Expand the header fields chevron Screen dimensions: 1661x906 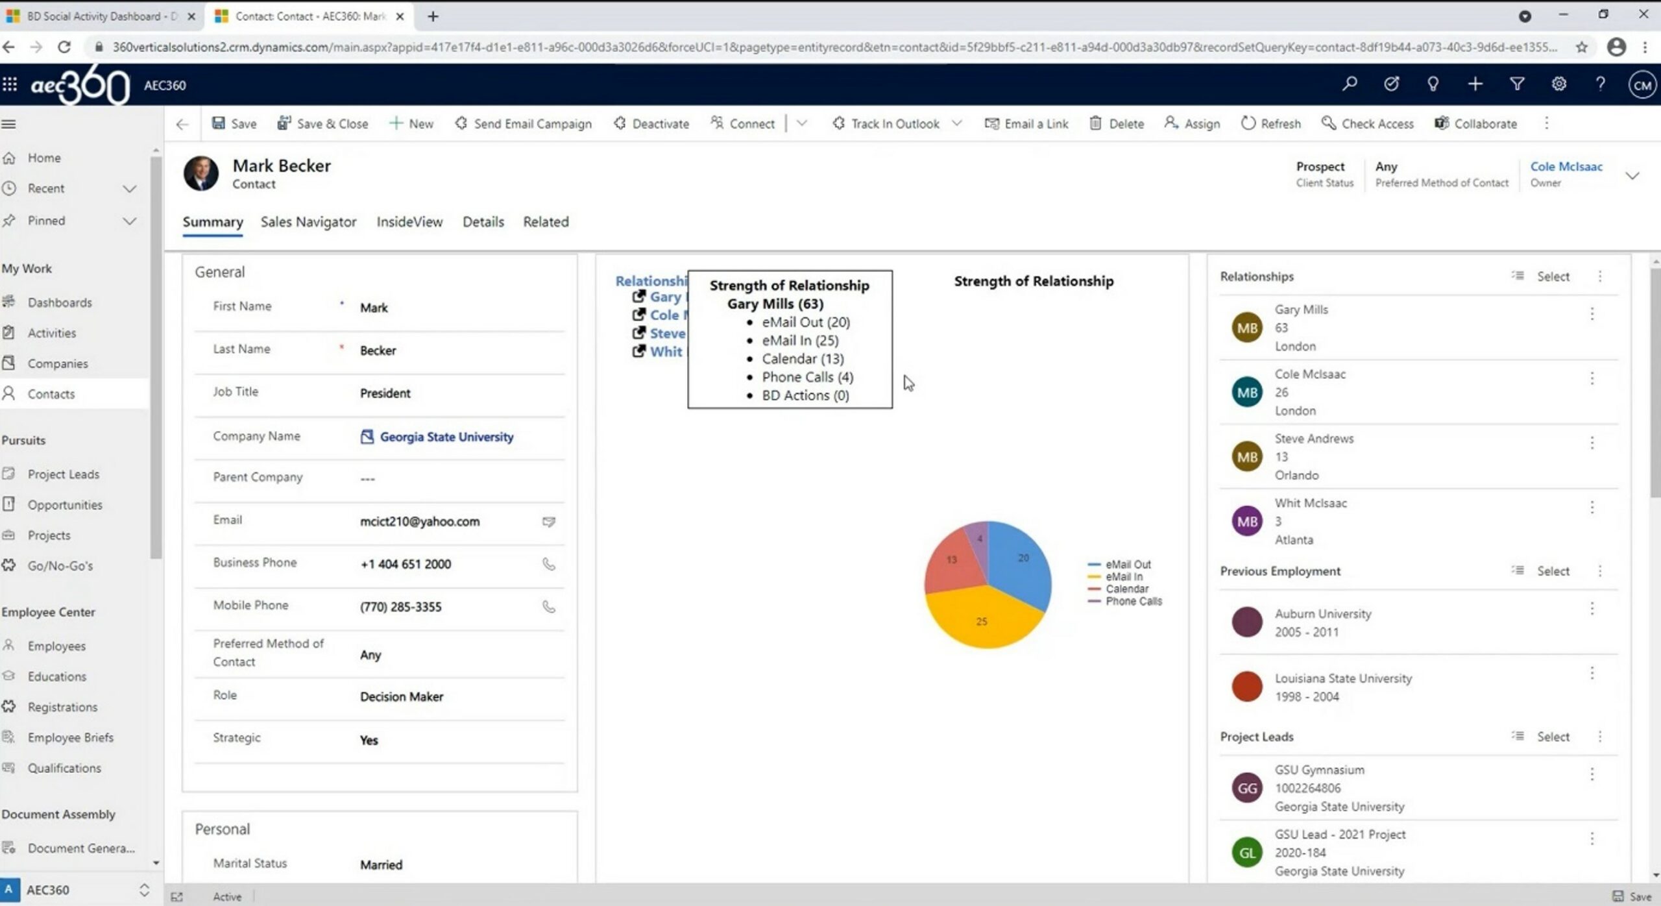(x=1632, y=175)
